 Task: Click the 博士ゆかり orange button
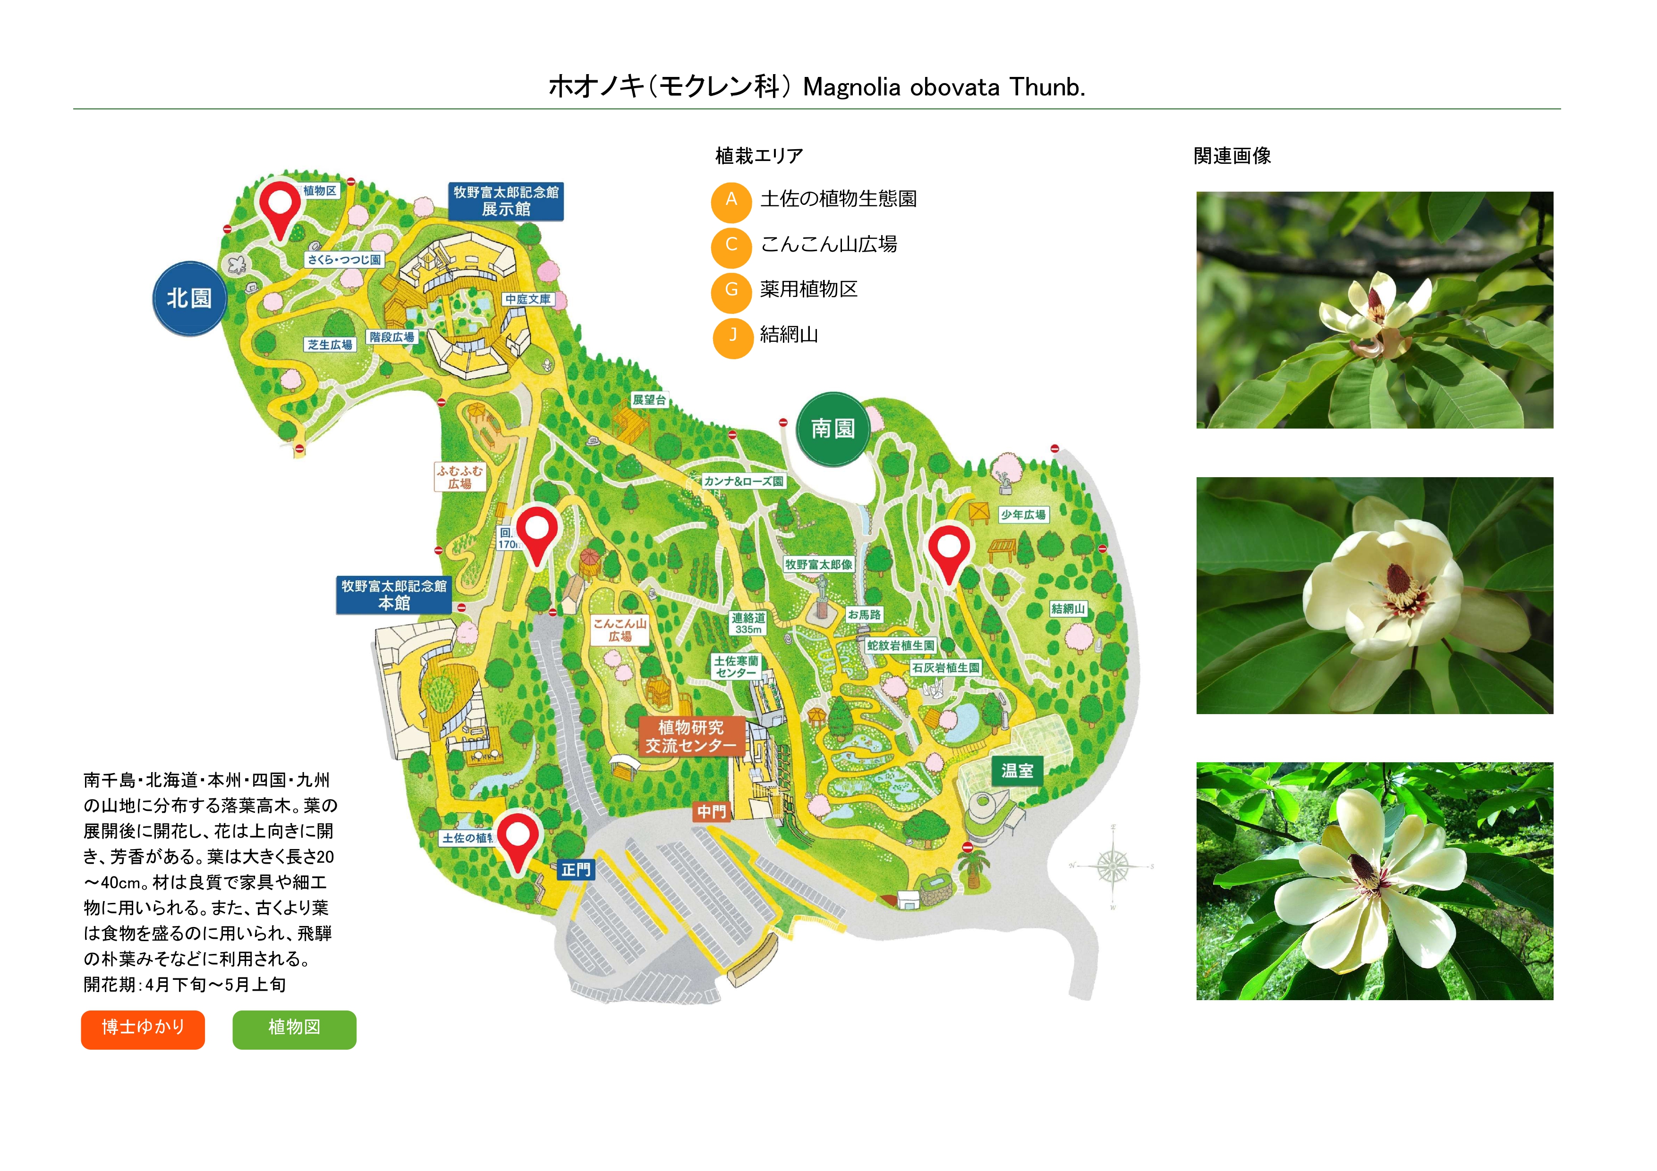pos(143,1029)
